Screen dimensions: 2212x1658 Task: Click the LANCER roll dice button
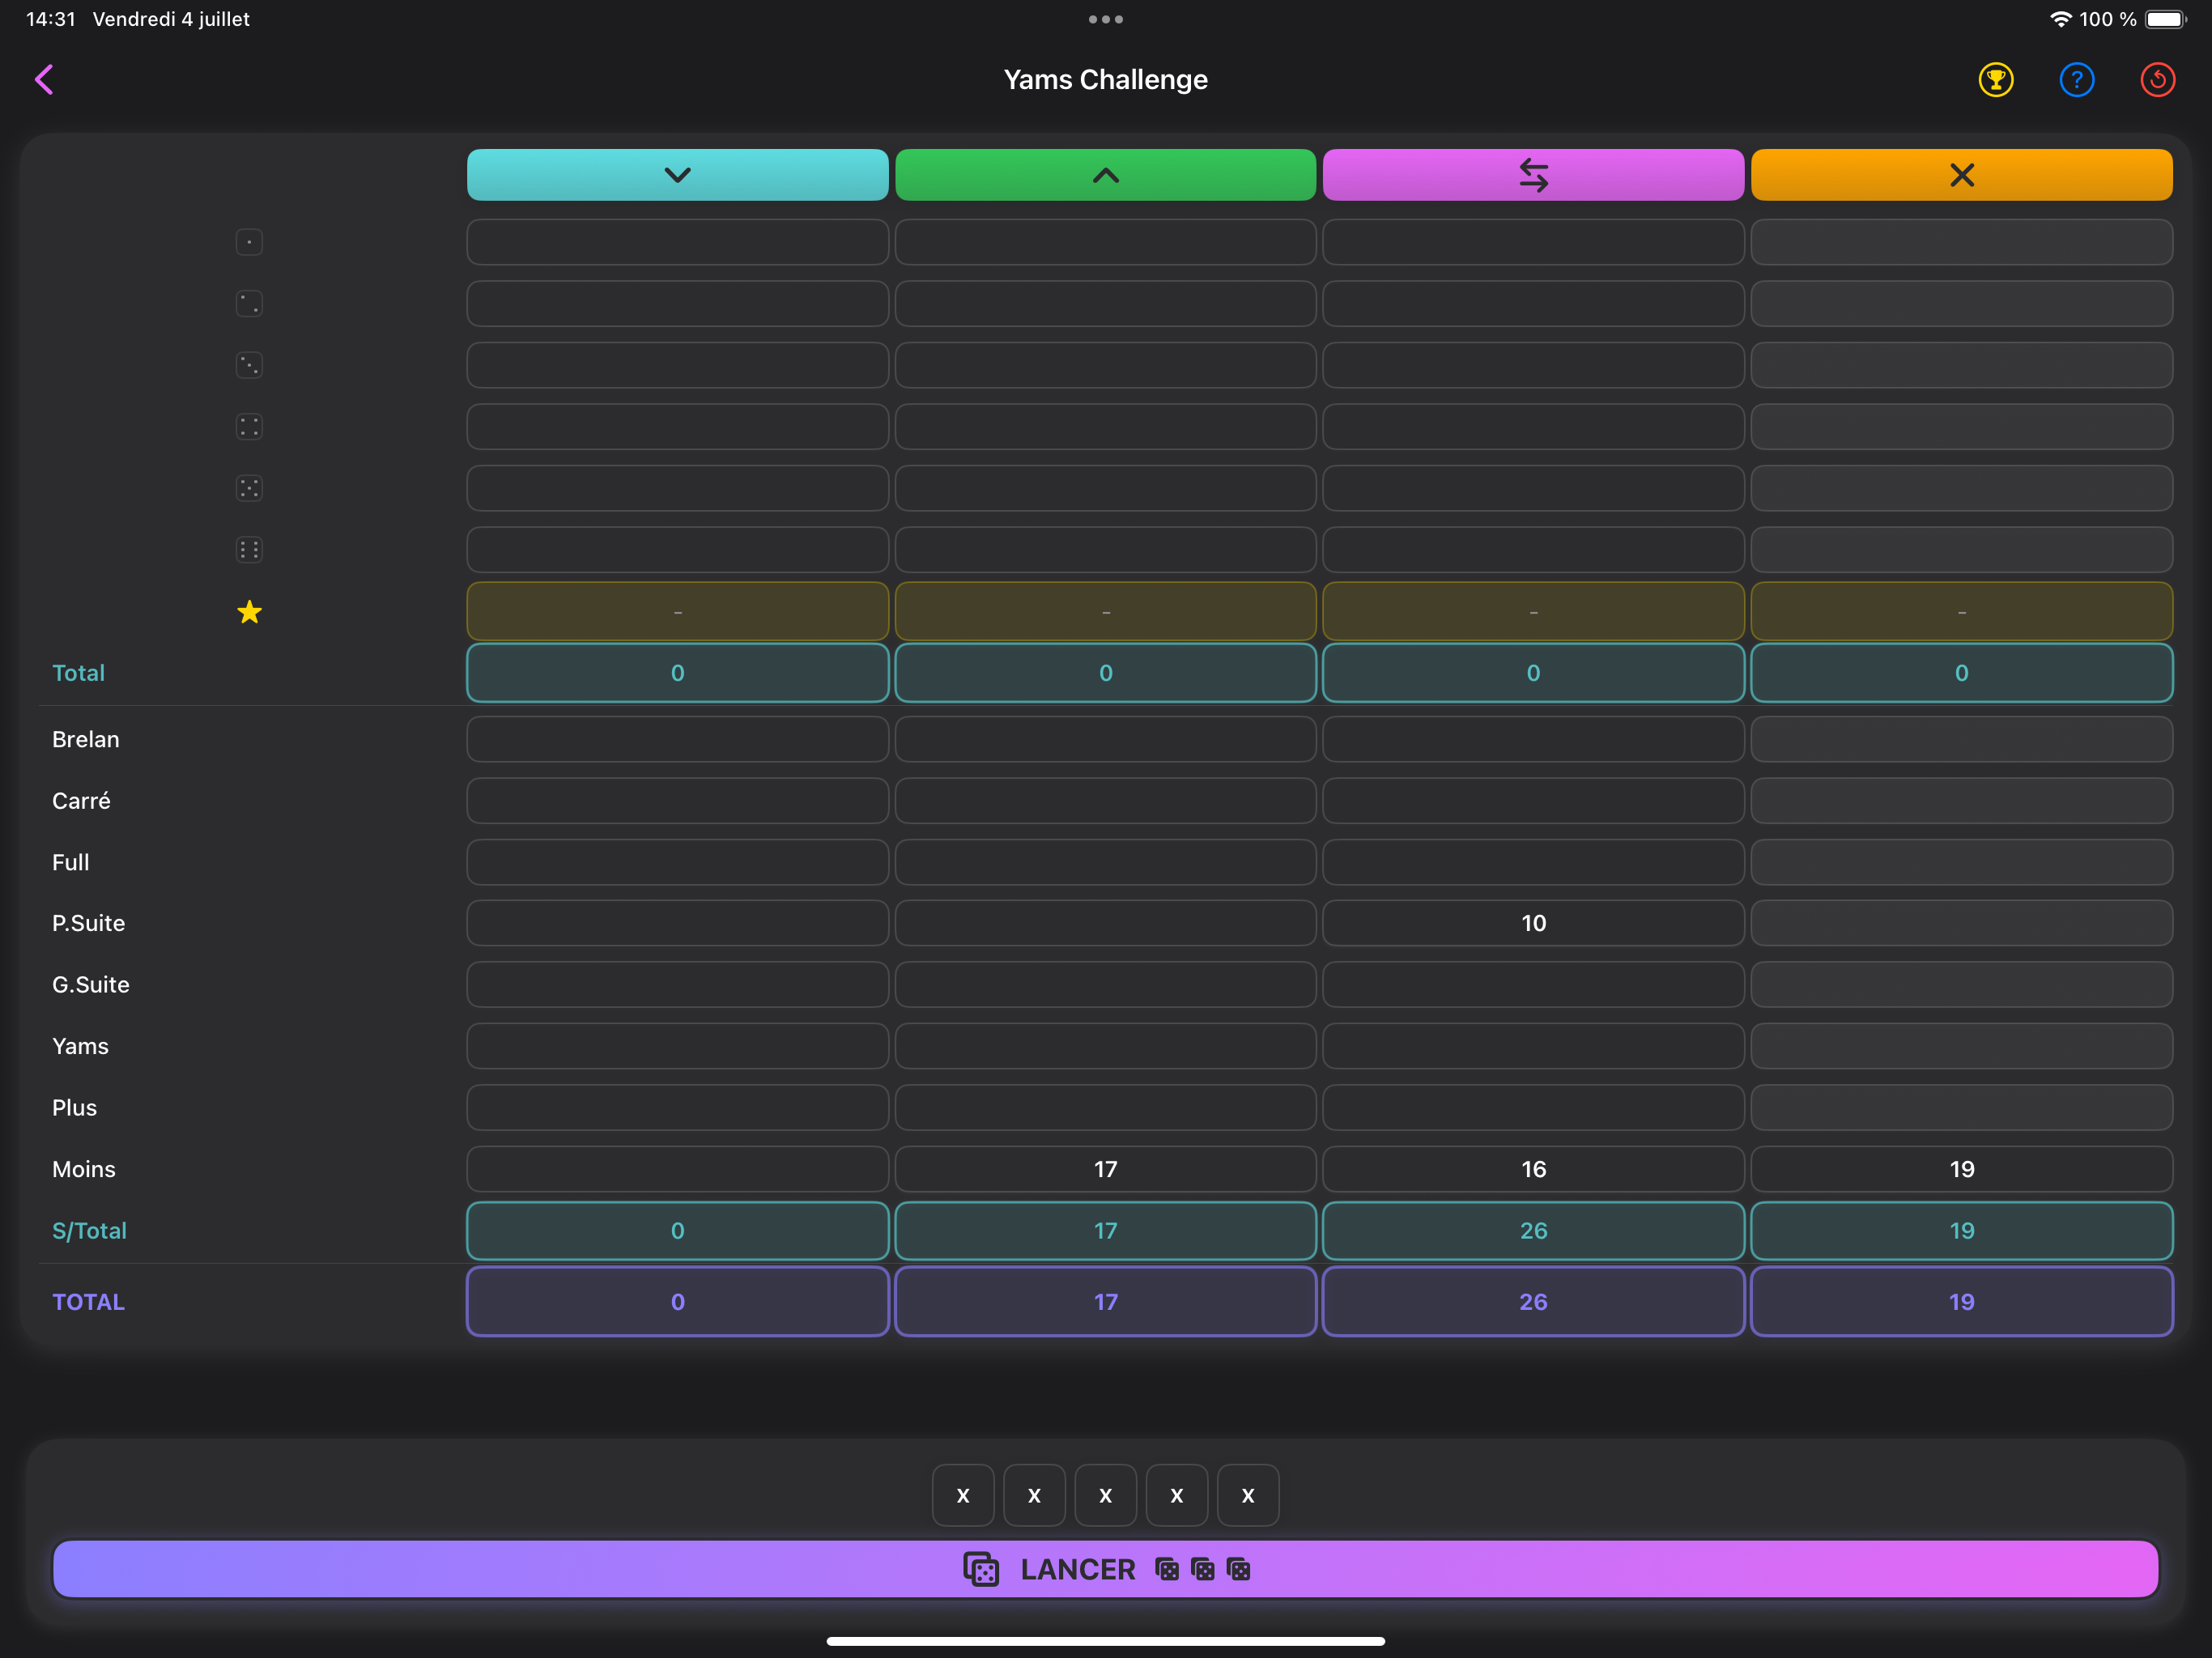tap(1105, 1569)
